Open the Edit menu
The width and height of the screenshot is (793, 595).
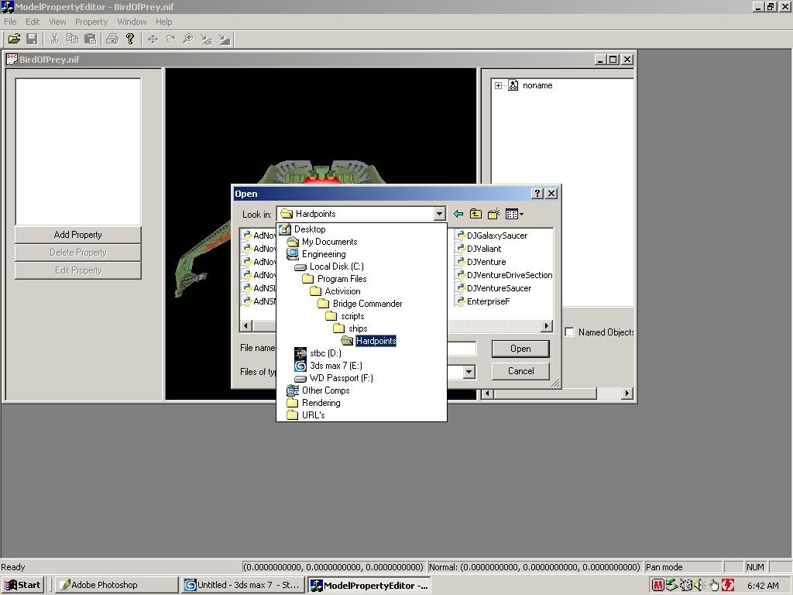[33, 22]
